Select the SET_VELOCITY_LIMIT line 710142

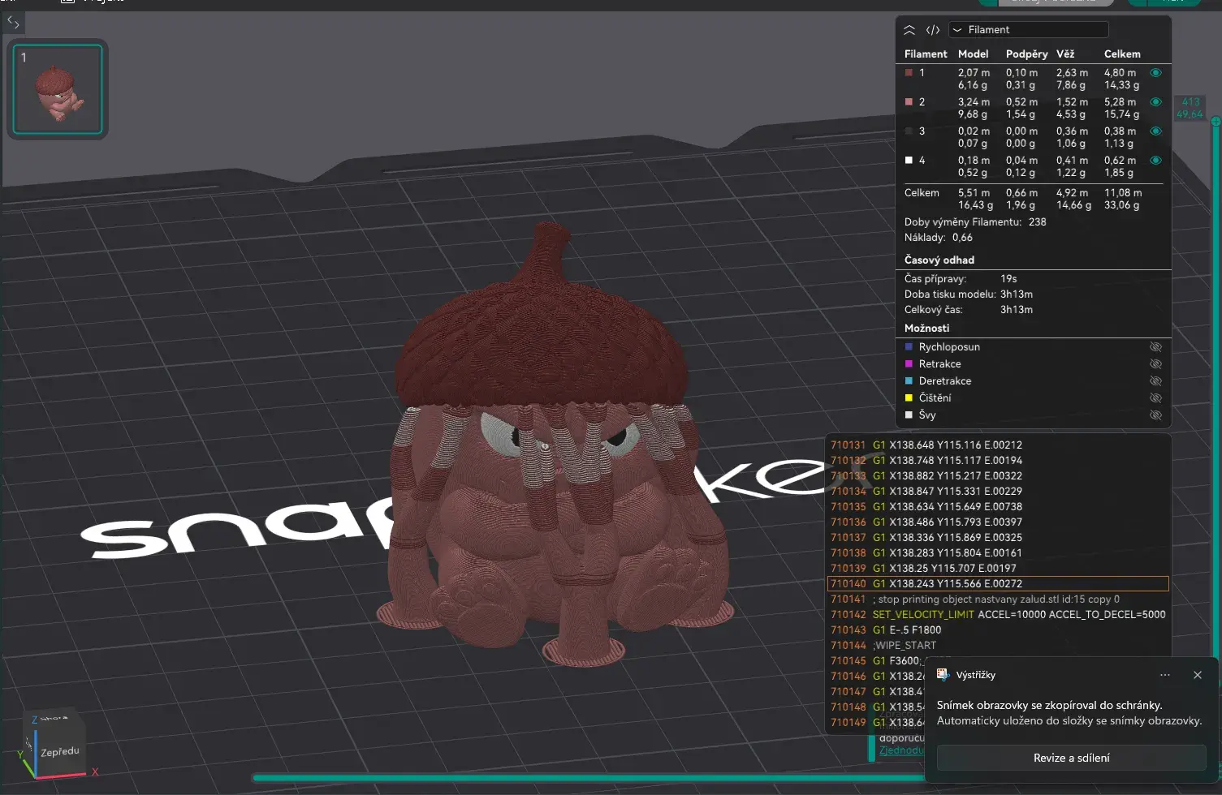998,615
